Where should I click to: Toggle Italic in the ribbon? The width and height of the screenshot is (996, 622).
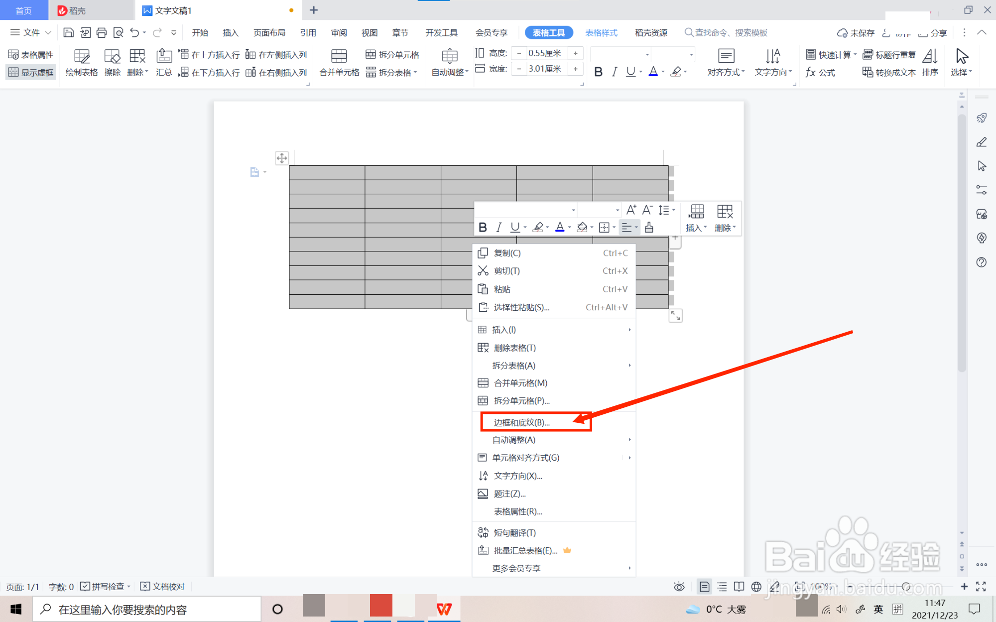615,72
